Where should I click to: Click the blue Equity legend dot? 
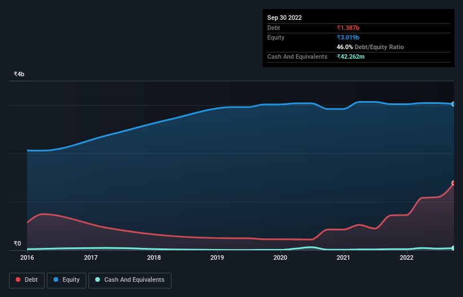pyautogui.click(x=56, y=279)
